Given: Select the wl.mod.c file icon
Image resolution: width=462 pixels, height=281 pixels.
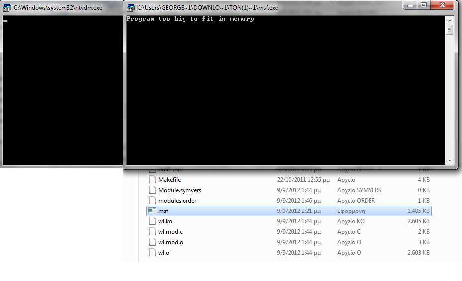Looking at the screenshot, I should pos(152,232).
